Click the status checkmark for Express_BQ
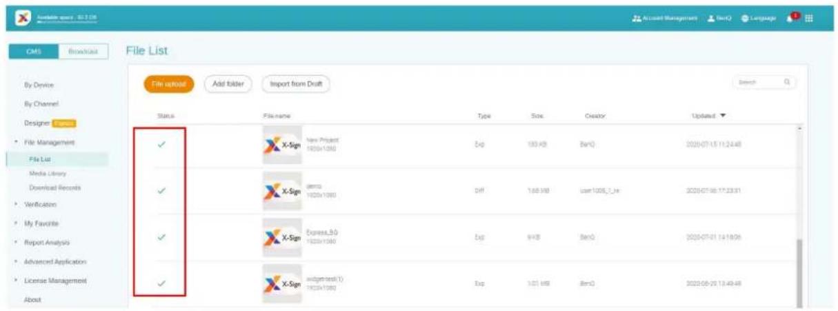This screenshot has height=311, width=838. click(161, 237)
